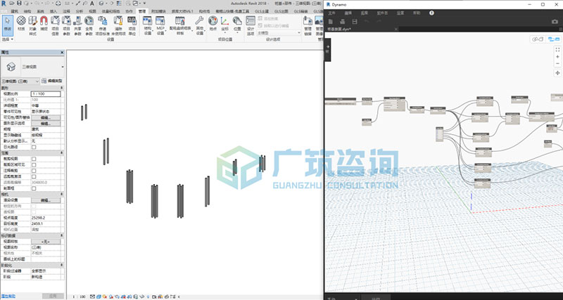Open Design Options (设计选项) tool
Screen dimensions: 563x300
(x=251, y=25)
